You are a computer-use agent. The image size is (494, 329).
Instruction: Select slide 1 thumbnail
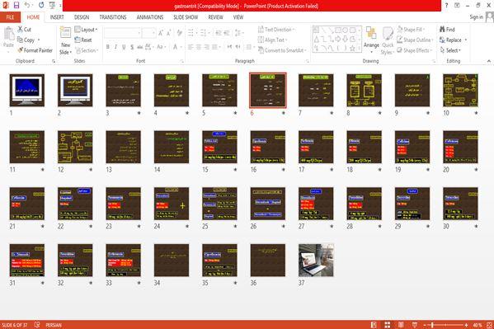coord(27,90)
